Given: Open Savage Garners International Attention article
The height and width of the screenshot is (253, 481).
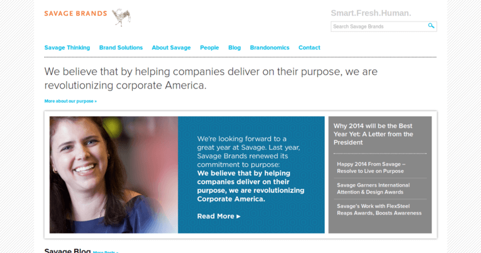Looking at the screenshot, I should click(x=373, y=188).
